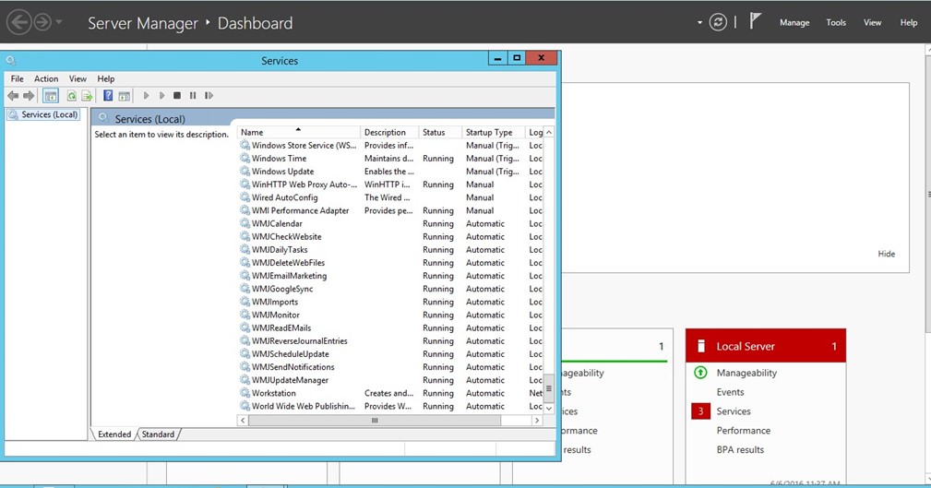Screen dimensions: 931x488
Task: Hide the welcome tile via Hide link
Action: (886, 254)
